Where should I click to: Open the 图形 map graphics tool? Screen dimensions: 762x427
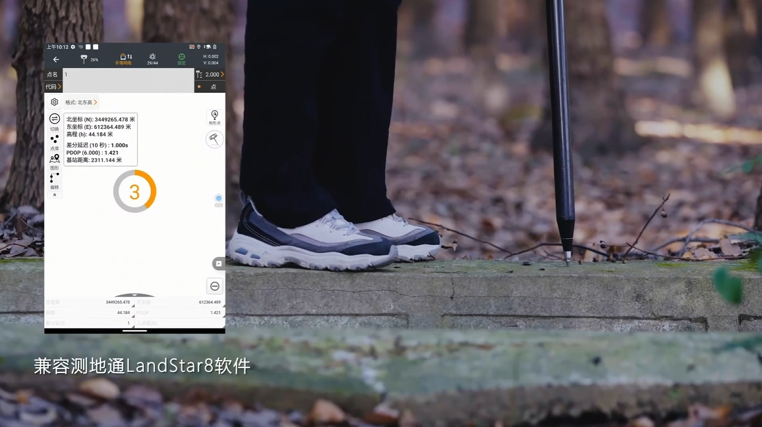click(54, 162)
